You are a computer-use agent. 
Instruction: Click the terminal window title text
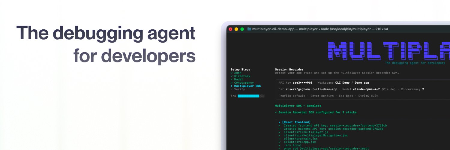[320, 29]
